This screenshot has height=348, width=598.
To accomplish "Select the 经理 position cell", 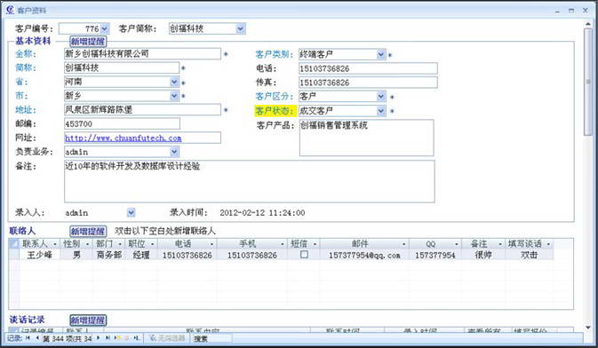I will (x=140, y=255).
